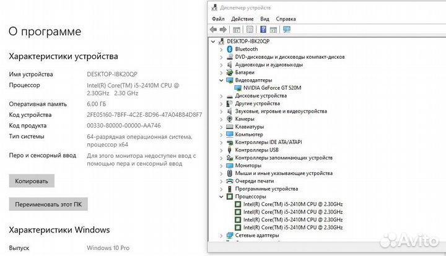
Task: Click the Клавиатуры keyboard icon
Action: click(230, 127)
